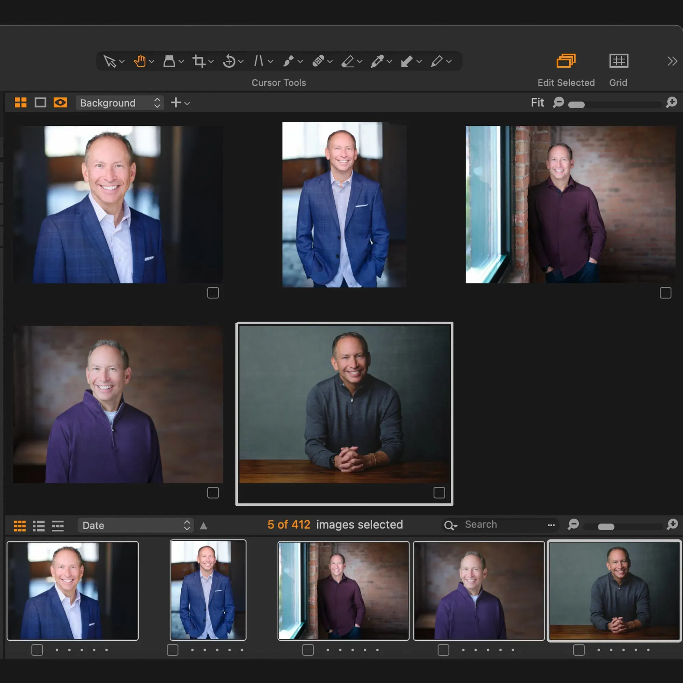Click the rotate/transform tool

tap(229, 60)
